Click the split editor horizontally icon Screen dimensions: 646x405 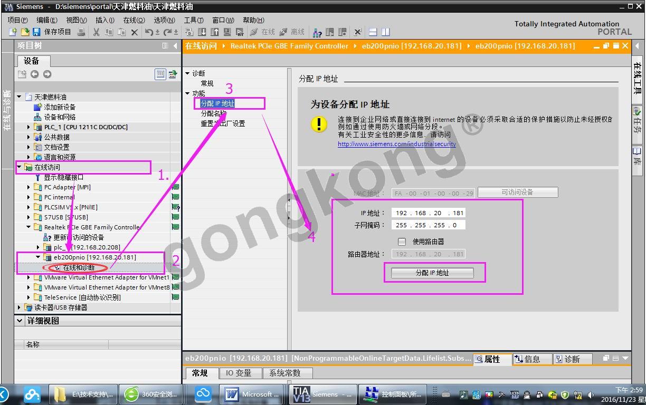[x=373, y=32]
